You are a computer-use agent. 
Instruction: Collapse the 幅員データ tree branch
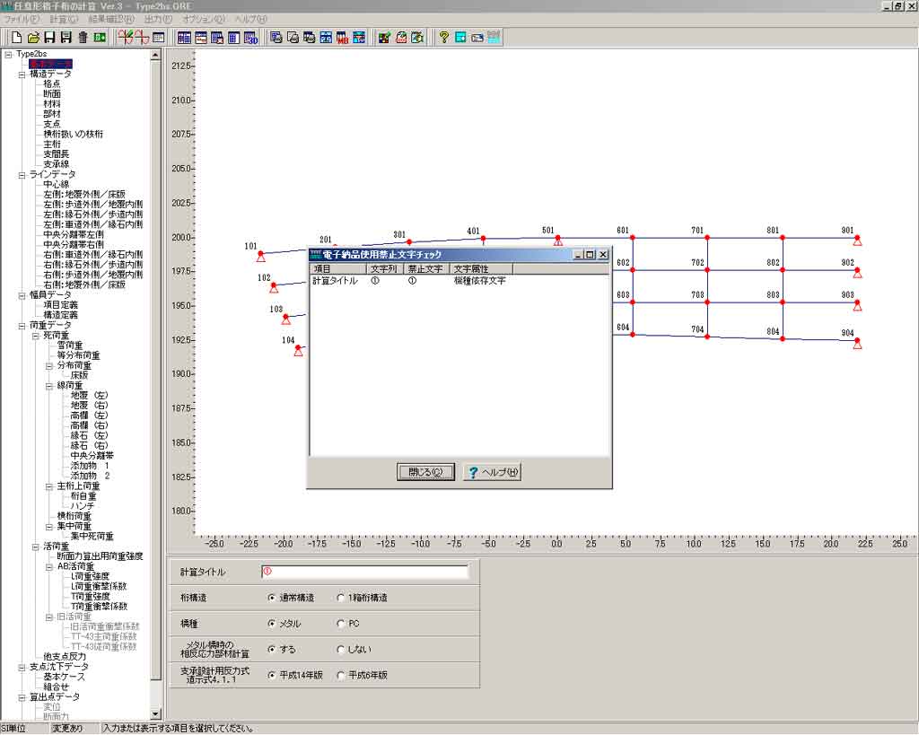coord(22,295)
